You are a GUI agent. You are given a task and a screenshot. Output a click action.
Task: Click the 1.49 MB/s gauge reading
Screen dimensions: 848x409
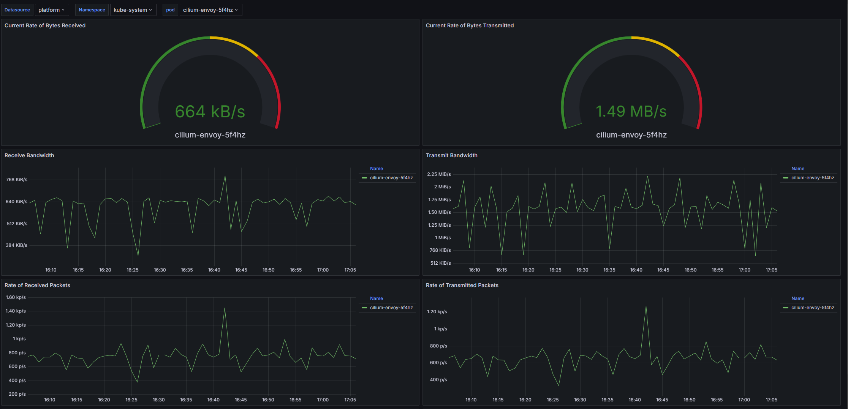(x=631, y=112)
